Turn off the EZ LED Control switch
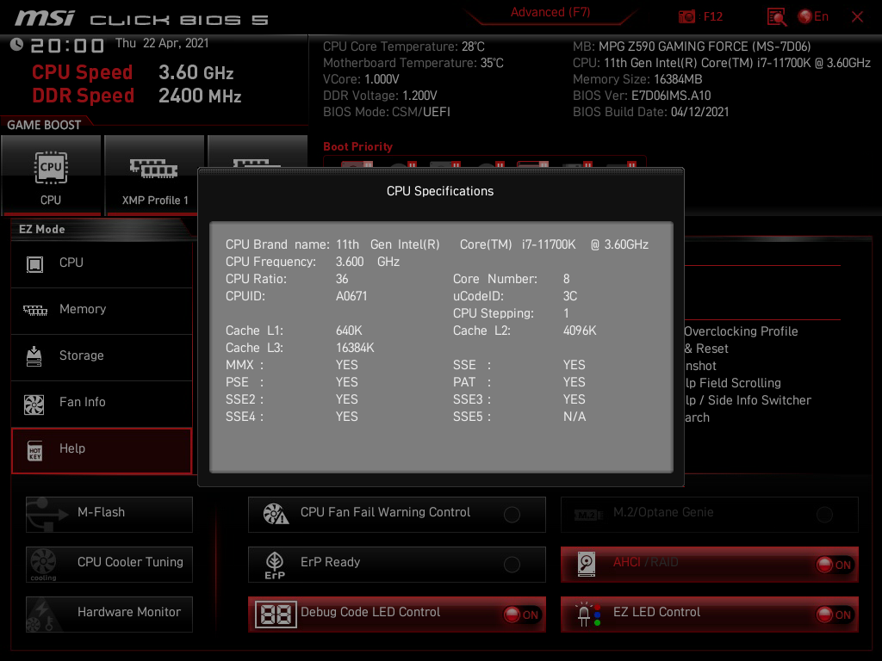 834,615
